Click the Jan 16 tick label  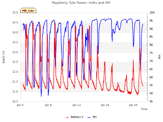point(105,105)
